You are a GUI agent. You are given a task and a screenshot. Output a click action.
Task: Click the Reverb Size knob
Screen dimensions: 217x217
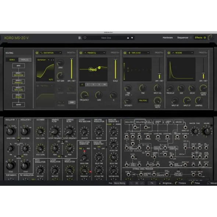pyautogui.click(x=181, y=88)
